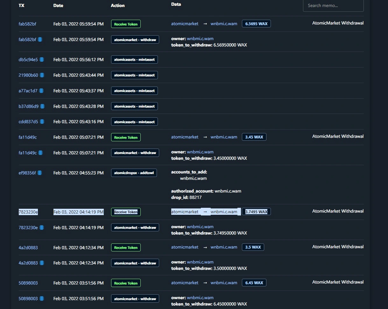Open transaction cdd837d5 link

(x=28, y=122)
